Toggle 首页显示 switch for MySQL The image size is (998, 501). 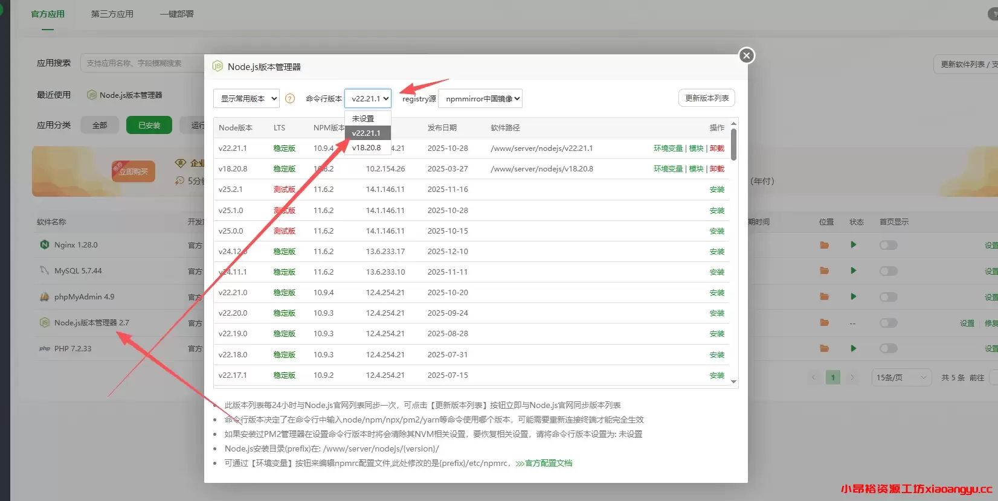click(x=889, y=271)
